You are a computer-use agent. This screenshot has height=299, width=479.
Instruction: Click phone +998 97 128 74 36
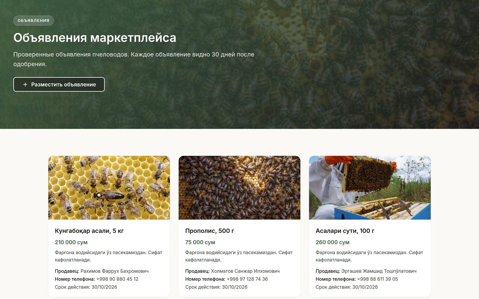coord(247,279)
